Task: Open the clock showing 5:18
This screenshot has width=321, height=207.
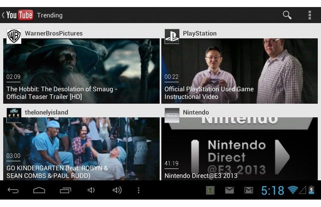Action: [273, 190]
